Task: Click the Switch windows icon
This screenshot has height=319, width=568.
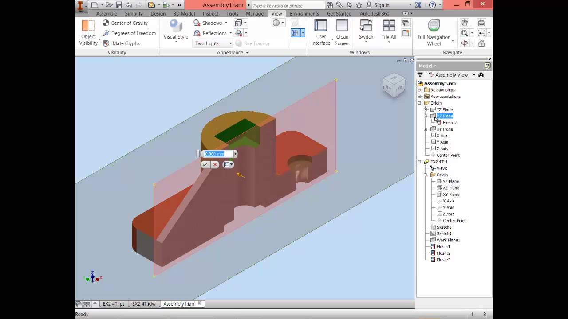Action: click(x=366, y=26)
